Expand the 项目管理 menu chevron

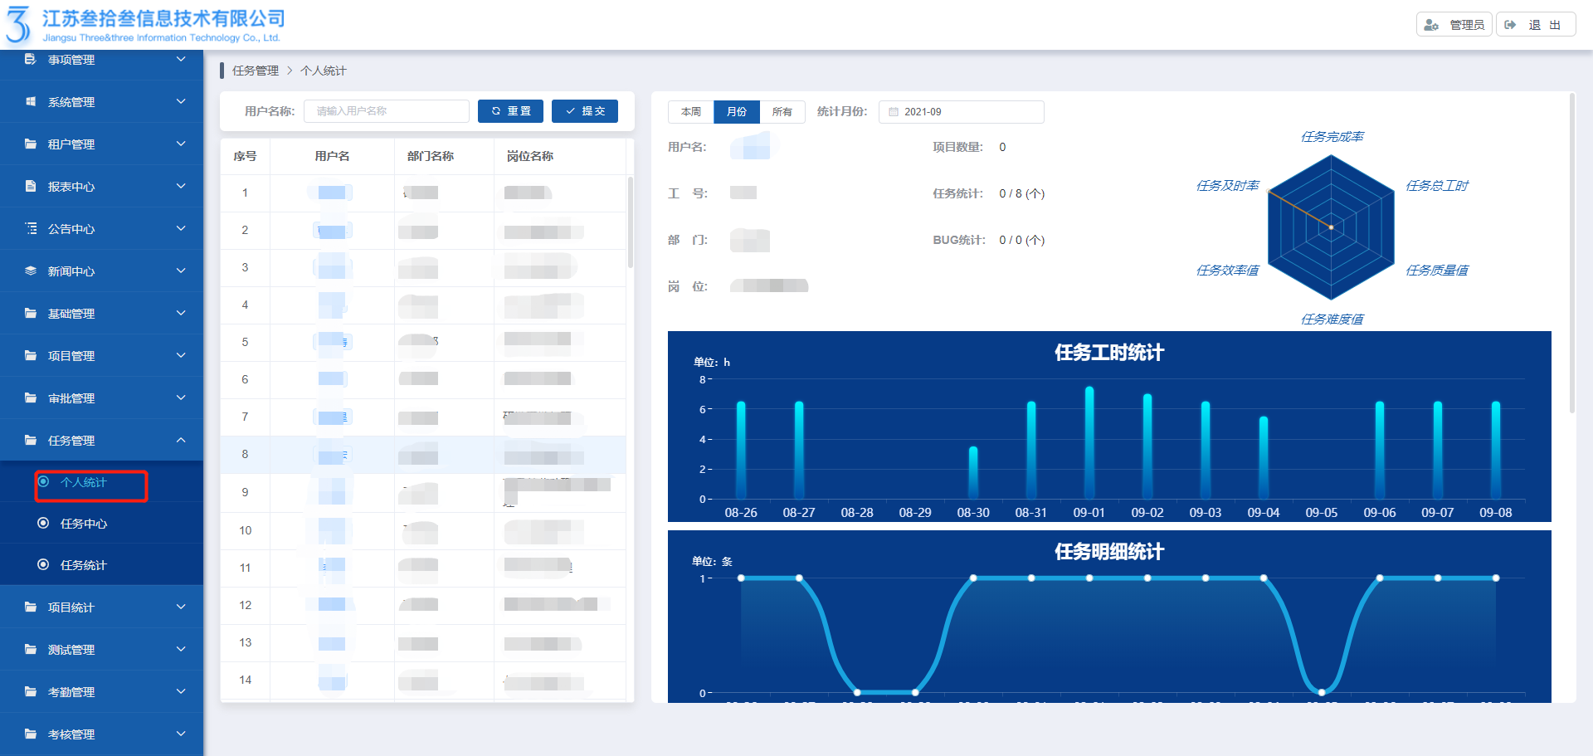[x=181, y=355]
